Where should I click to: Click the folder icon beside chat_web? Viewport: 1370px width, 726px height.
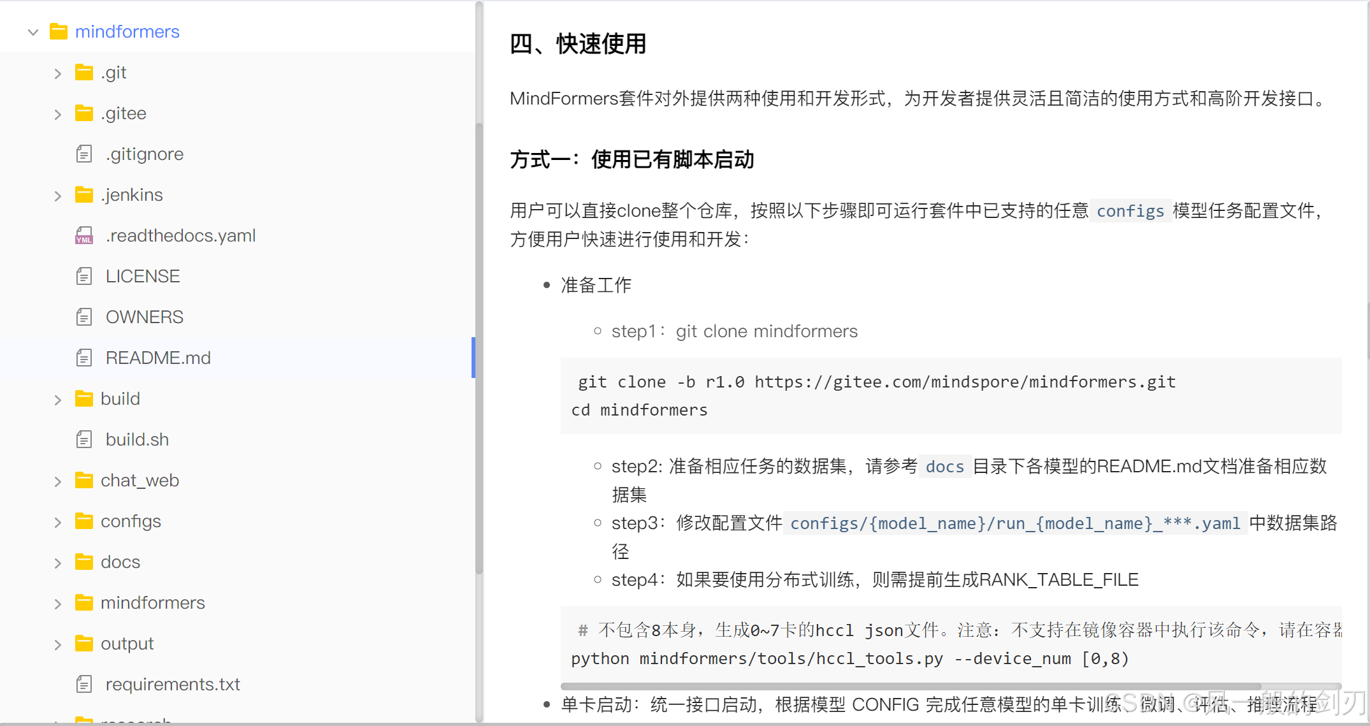click(84, 481)
